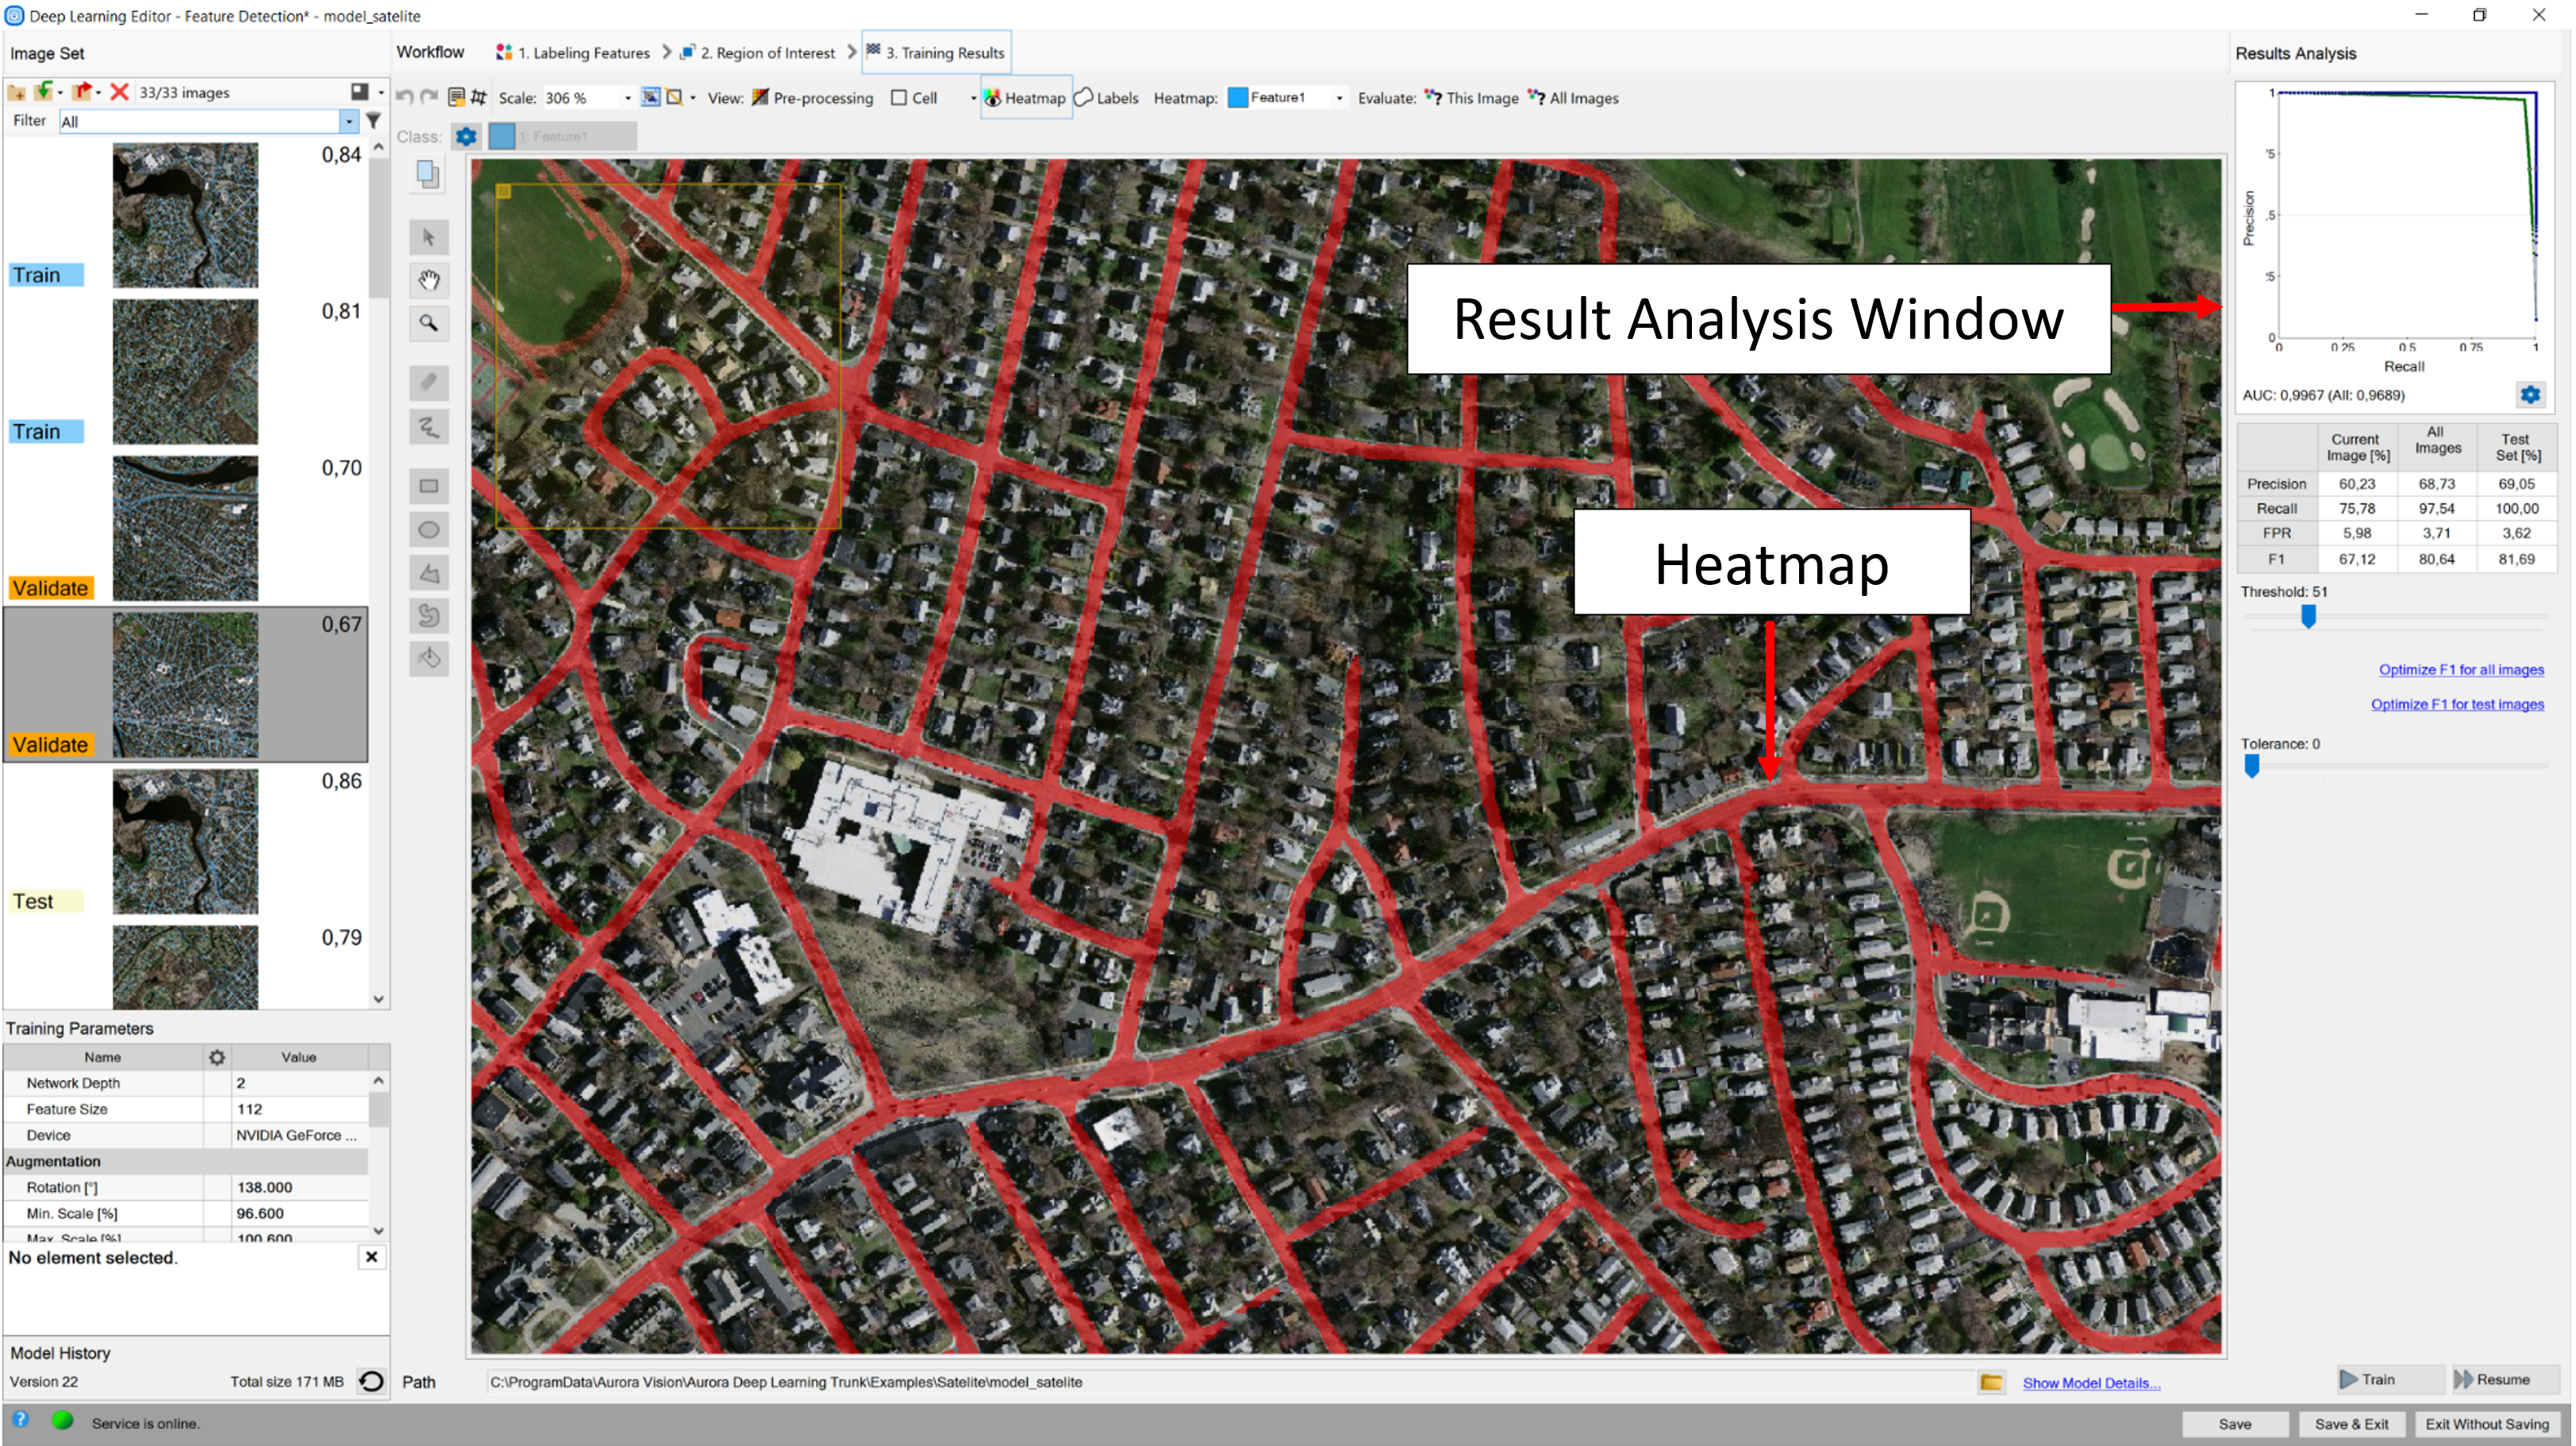This screenshot has height=1446, width=2576.
Task: Expand the Scale percentage dropdown
Action: click(x=627, y=98)
